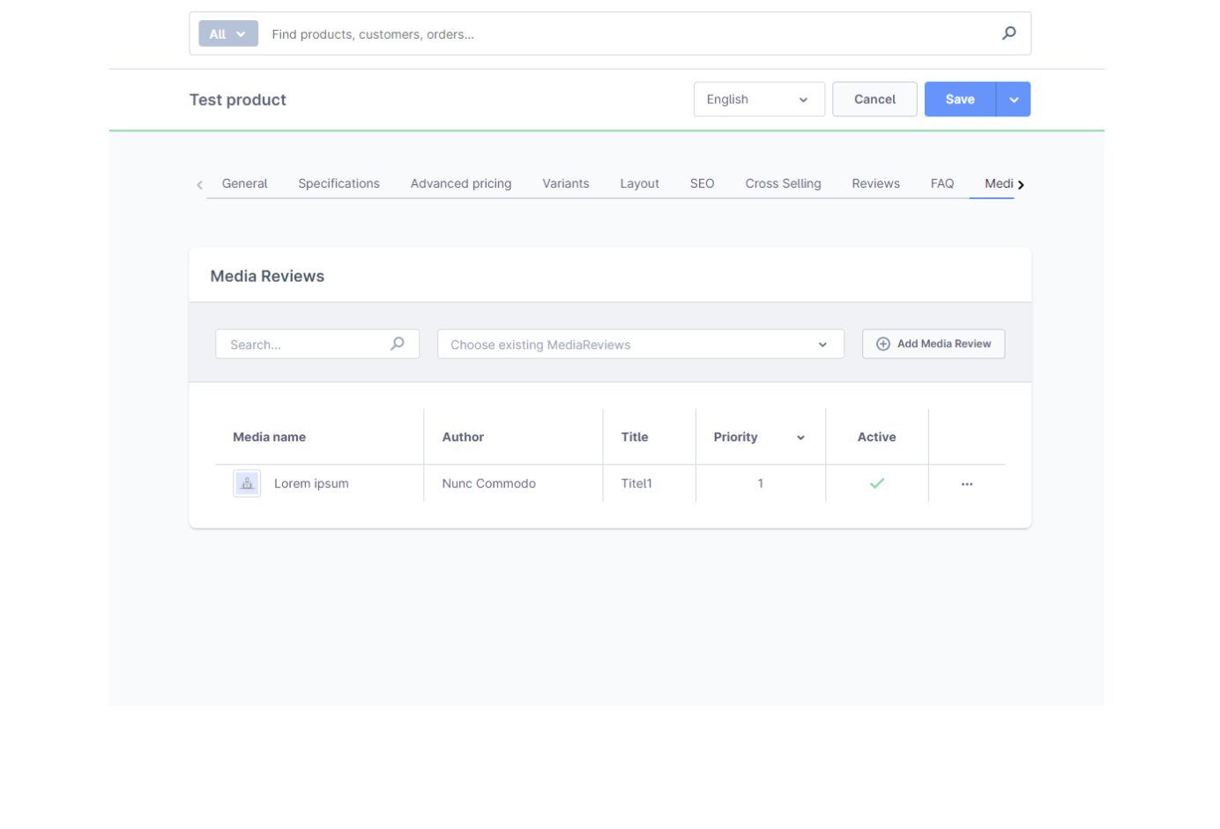
Task: Click the Title column header
Action: (635, 437)
